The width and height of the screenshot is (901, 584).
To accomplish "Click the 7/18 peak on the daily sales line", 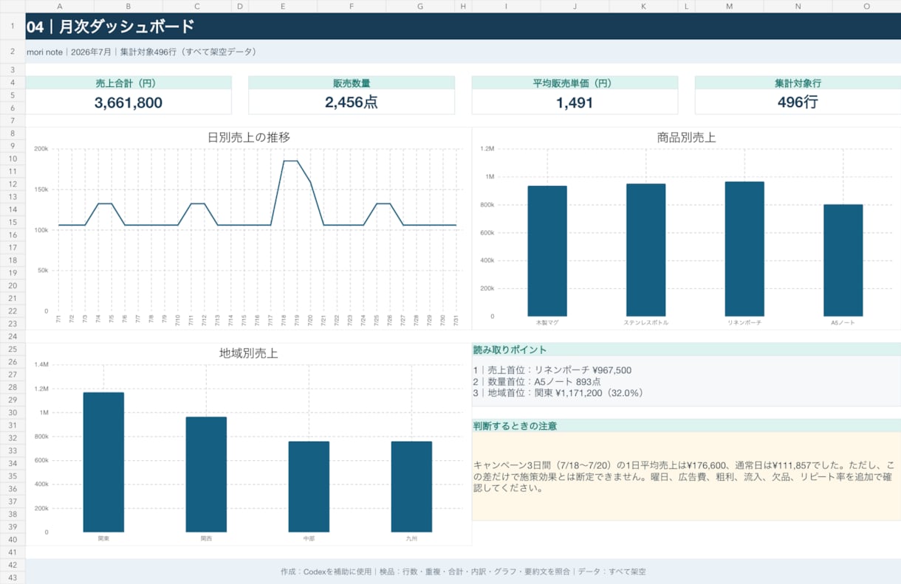I will click(284, 161).
